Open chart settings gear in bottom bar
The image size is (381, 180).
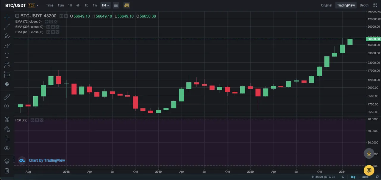coord(377,177)
